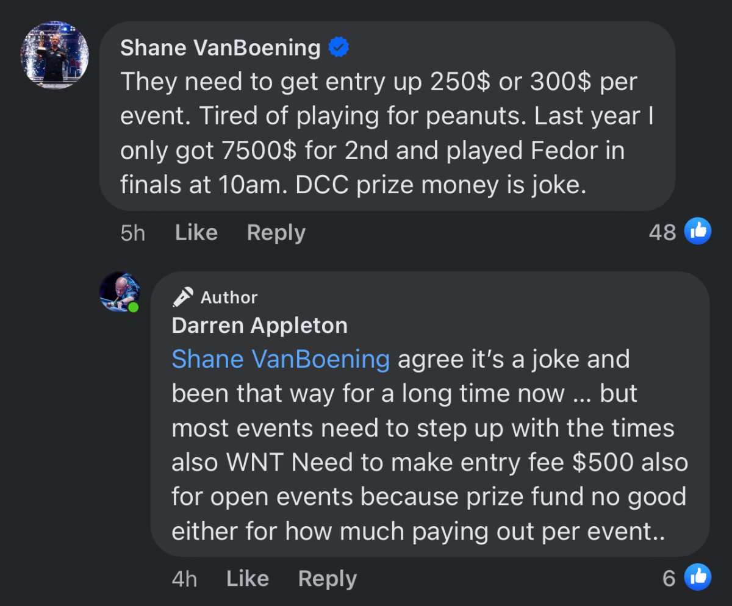
Task: Open Shane VanBoening's name on top comment
Action: [x=220, y=48]
